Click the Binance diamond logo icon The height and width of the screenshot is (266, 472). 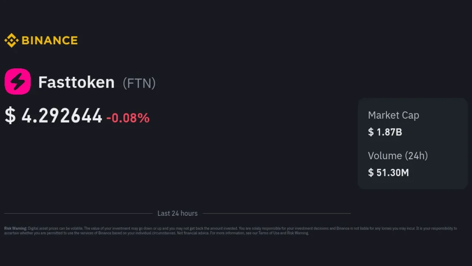coord(11,40)
